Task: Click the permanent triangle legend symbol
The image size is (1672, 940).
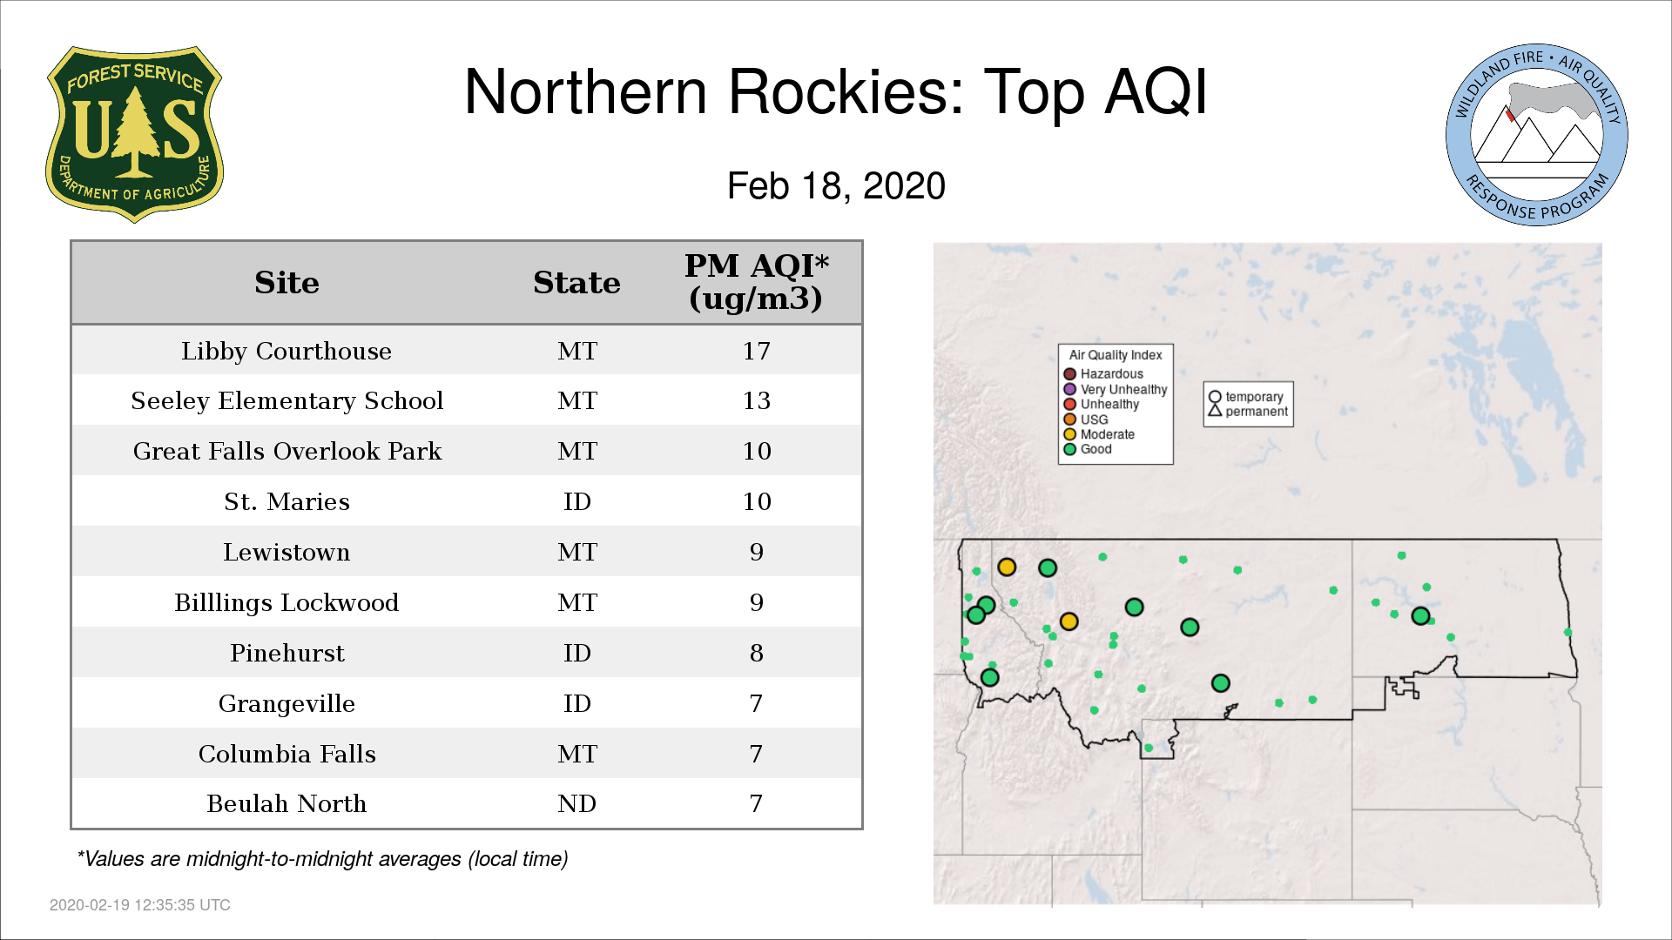Action: pos(1215,411)
